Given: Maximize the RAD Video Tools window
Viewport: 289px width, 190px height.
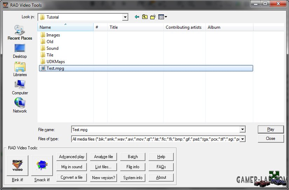Looking at the screenshot, I should 265,4.
